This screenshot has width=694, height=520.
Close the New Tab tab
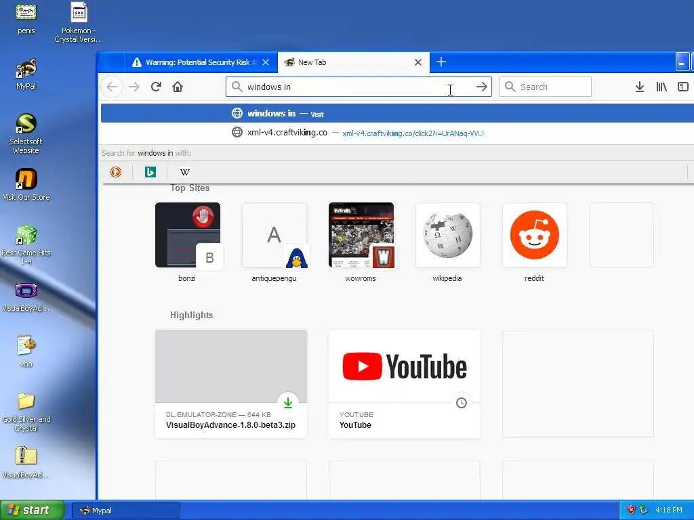[x=417, y=62]
